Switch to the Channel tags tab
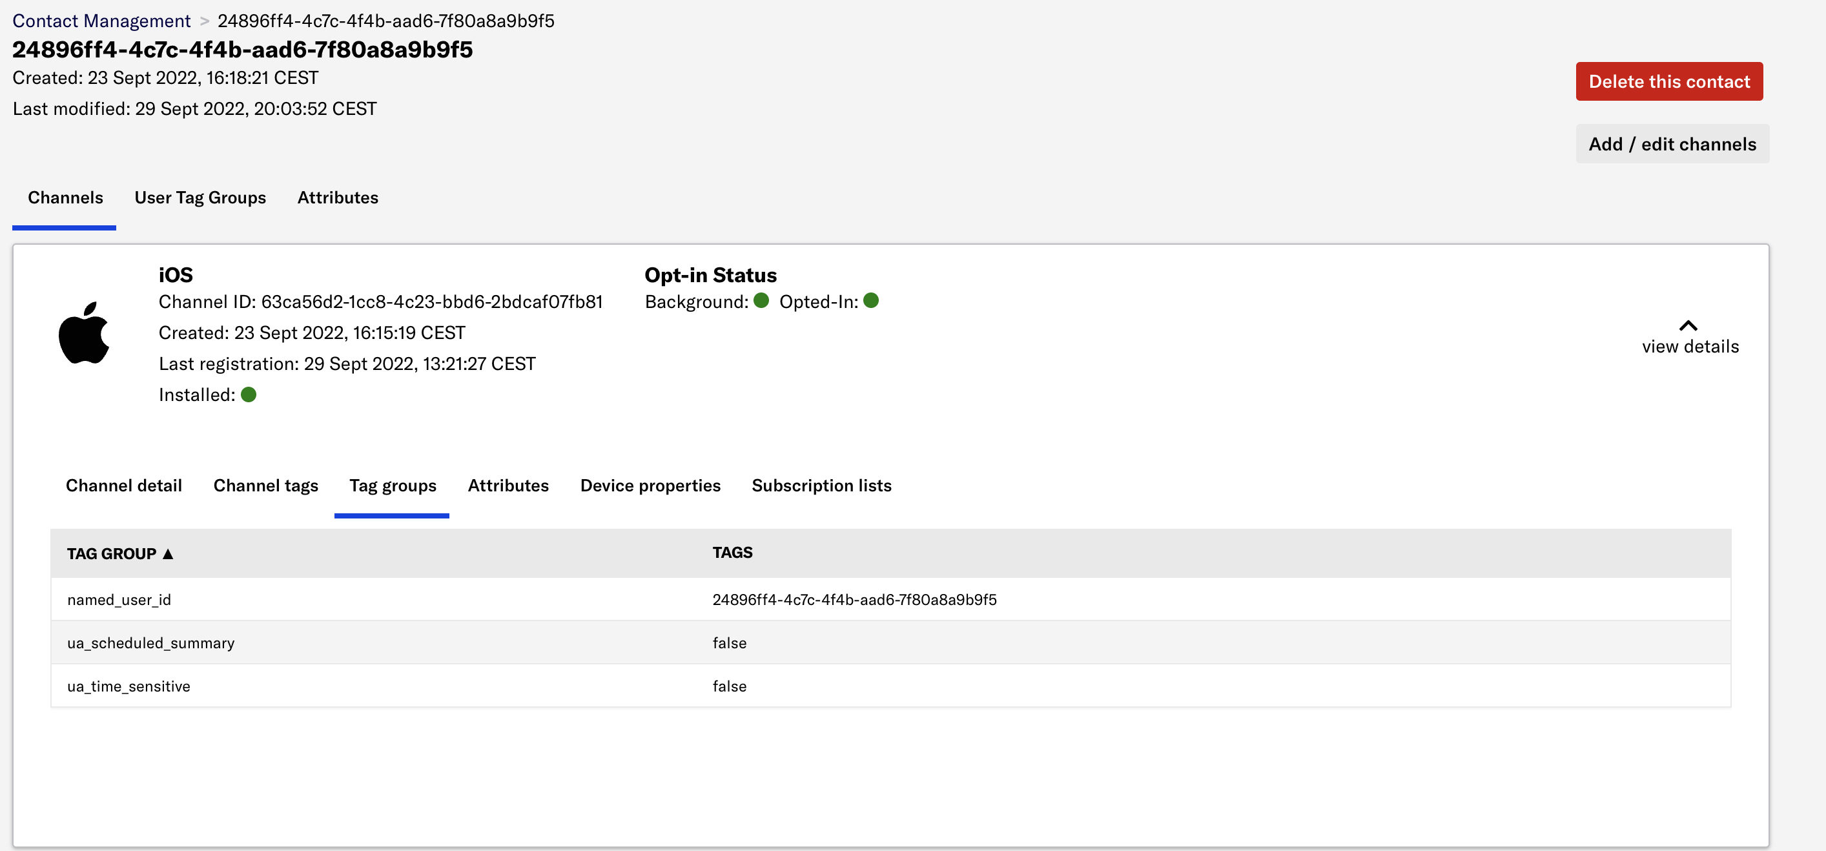This screenshot has height=851, width=1826. (x=266, y=486)
